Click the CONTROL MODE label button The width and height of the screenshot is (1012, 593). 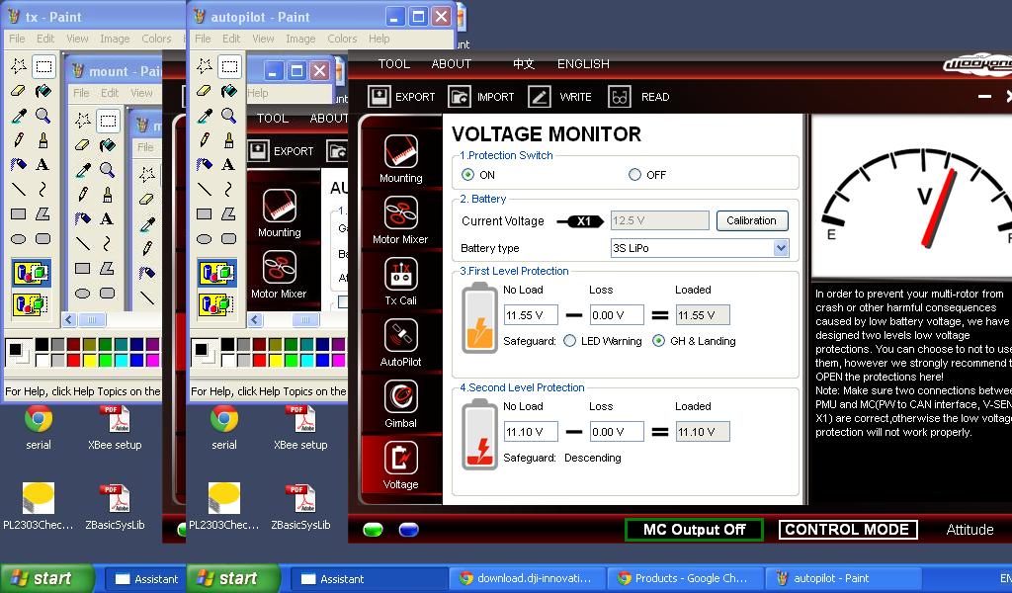(847, 530)
